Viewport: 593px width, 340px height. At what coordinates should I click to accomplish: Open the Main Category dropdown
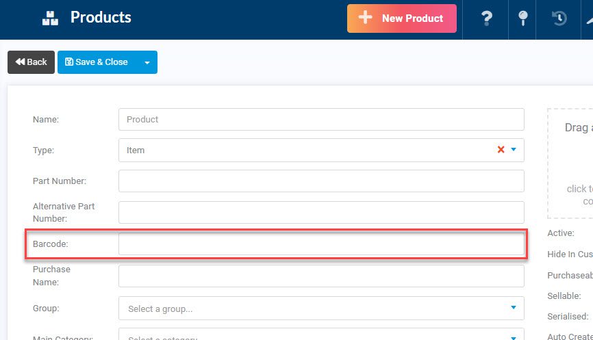click(x=321, y=335)
